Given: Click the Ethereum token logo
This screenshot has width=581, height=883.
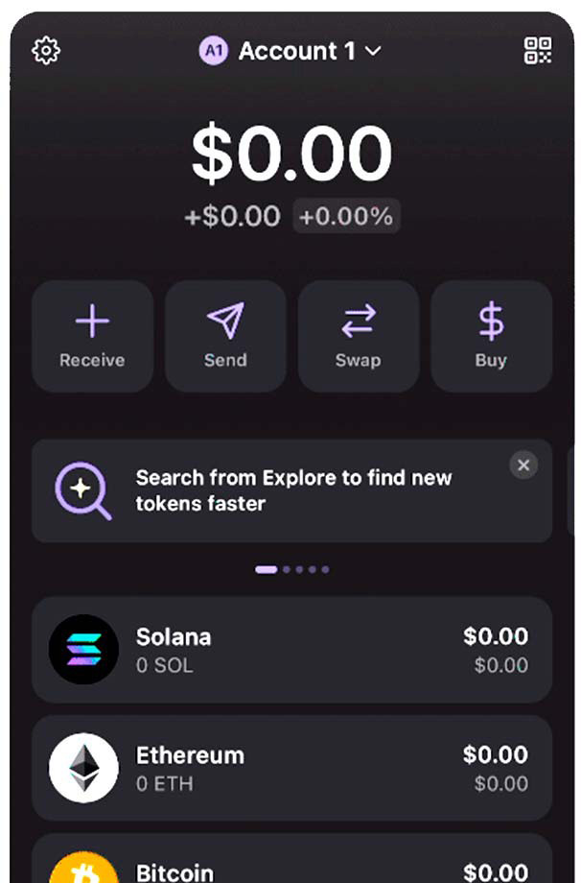Looking at the screenshot, I should [83, 768].
